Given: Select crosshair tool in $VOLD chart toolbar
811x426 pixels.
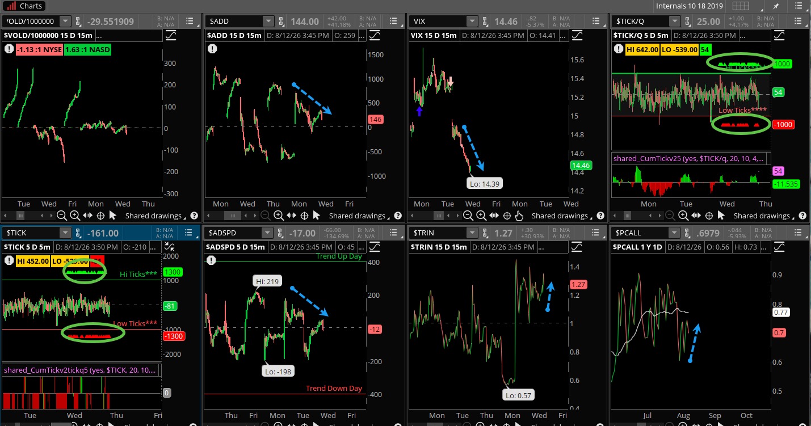Looking at the screenshot, I should click(100, 216).
